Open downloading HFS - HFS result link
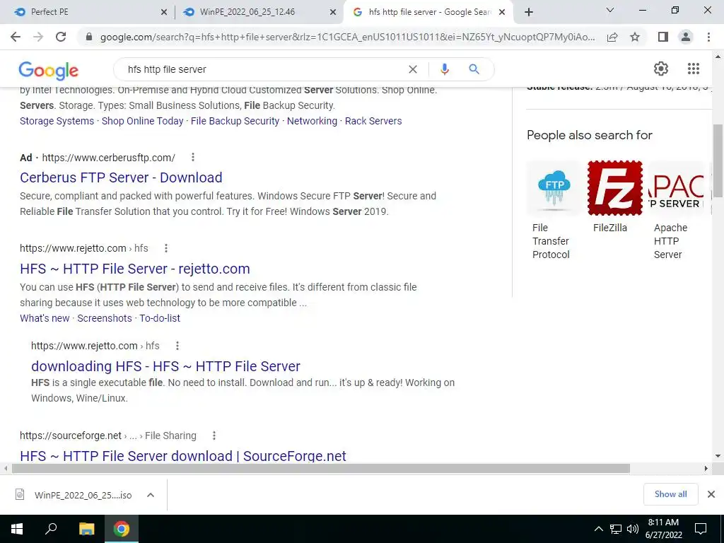724x543 pixels. [165, 366]
